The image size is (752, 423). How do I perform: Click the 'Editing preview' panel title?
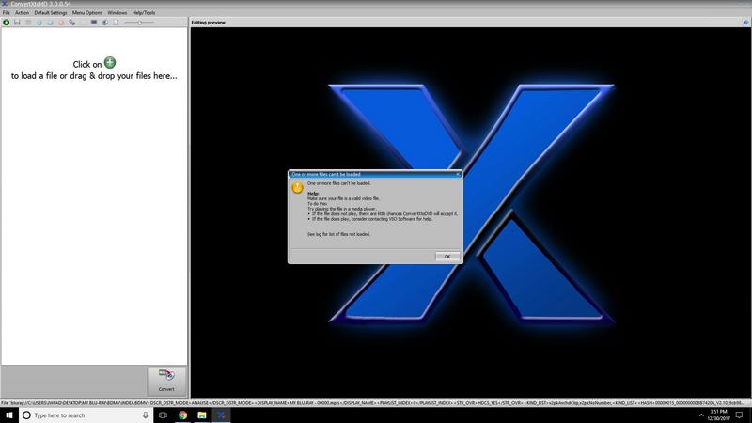click(x=208, y=22)
